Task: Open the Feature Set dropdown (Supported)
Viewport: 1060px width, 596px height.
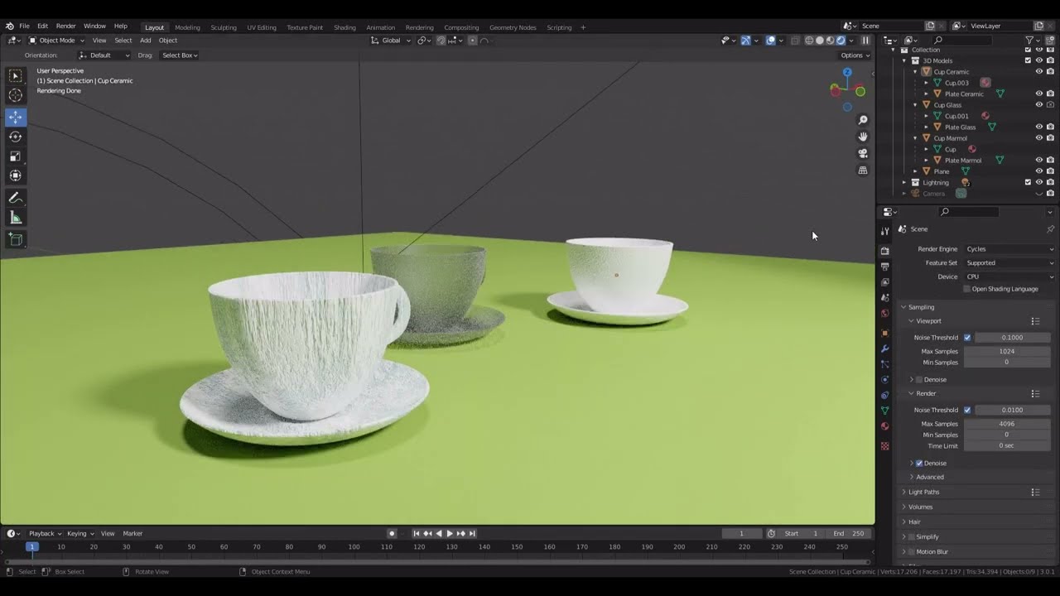Action: (1010, 263)
